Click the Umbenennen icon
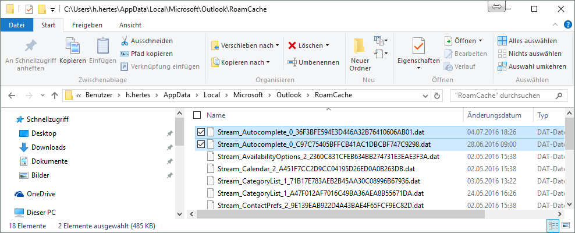This screenshot has height=233, width=575. coord(292,62)
